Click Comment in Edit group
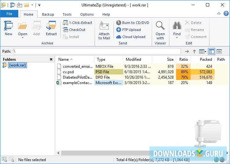The width and height of the screenshot is (230, 164). [196, 37]
